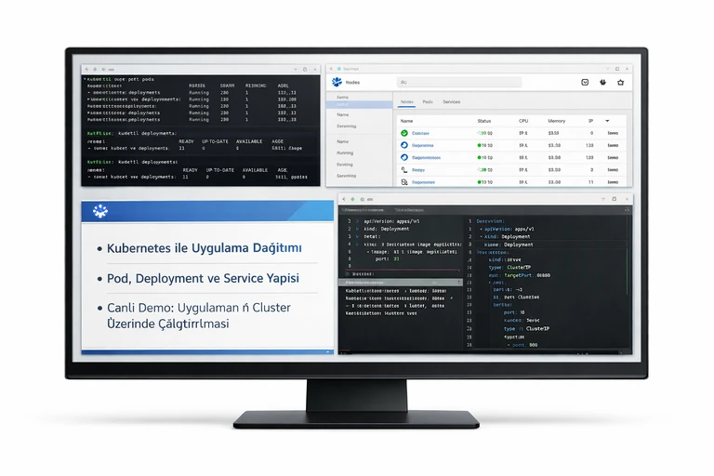Click the back arrow in the terminal window title bar
This screenshot has width=714, height=476.
pyautogui.click(x=87, y=69)
